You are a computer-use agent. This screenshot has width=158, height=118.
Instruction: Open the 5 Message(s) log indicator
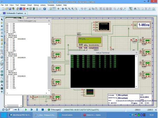(54, 110)
